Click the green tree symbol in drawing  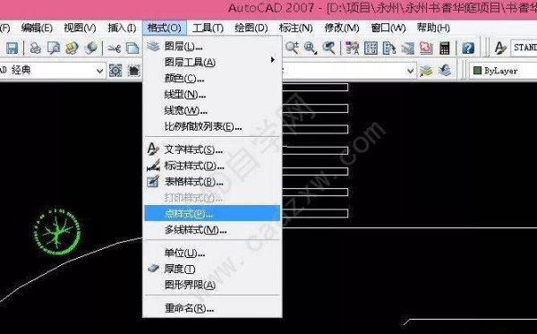[x=57, y=231]
